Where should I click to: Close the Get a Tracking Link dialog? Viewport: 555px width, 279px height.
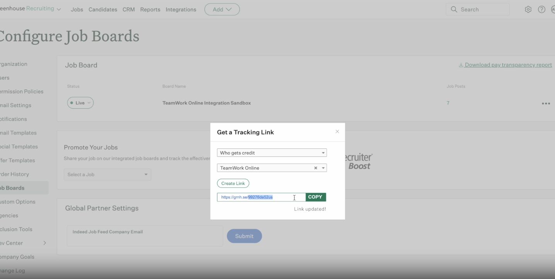(337, 131)
